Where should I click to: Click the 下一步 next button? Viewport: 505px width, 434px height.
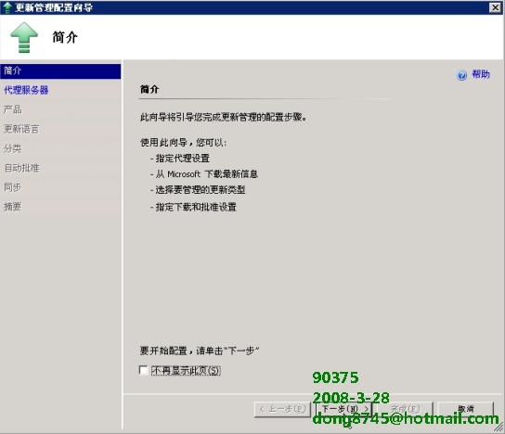tap(344, 409)
